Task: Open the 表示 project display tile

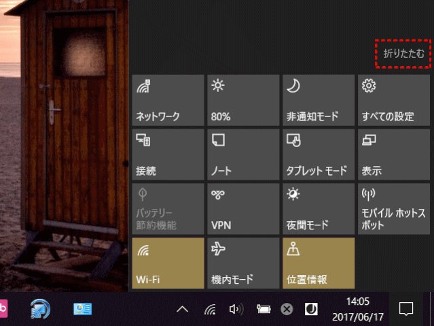Action: click(394, 154)
